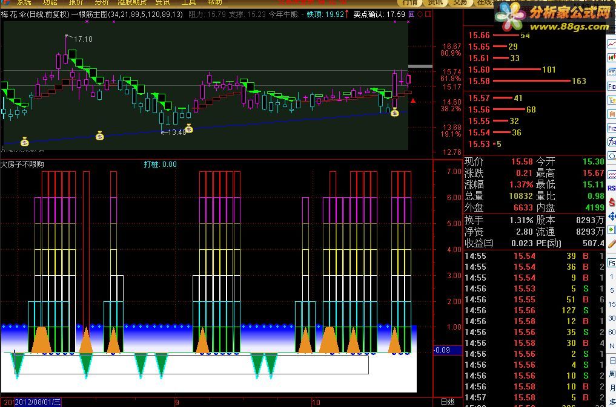Click the leftmost money bag marker on blue line
The width and height of the screenshot is (616, 407).
pyautogui.click(x=25, y=141)
